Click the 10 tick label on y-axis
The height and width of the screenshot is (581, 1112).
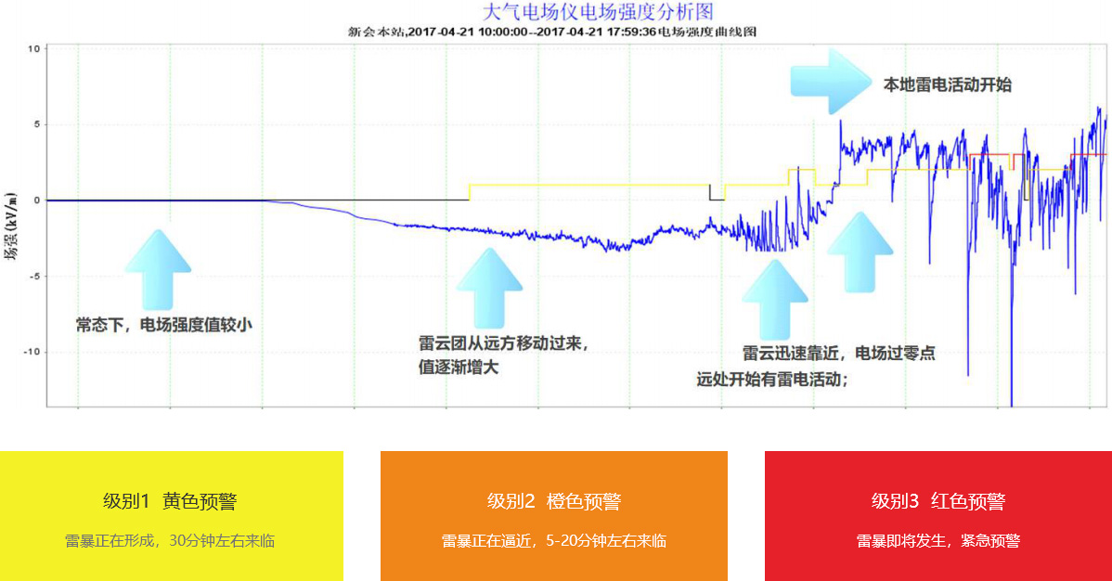pos(33,48)
